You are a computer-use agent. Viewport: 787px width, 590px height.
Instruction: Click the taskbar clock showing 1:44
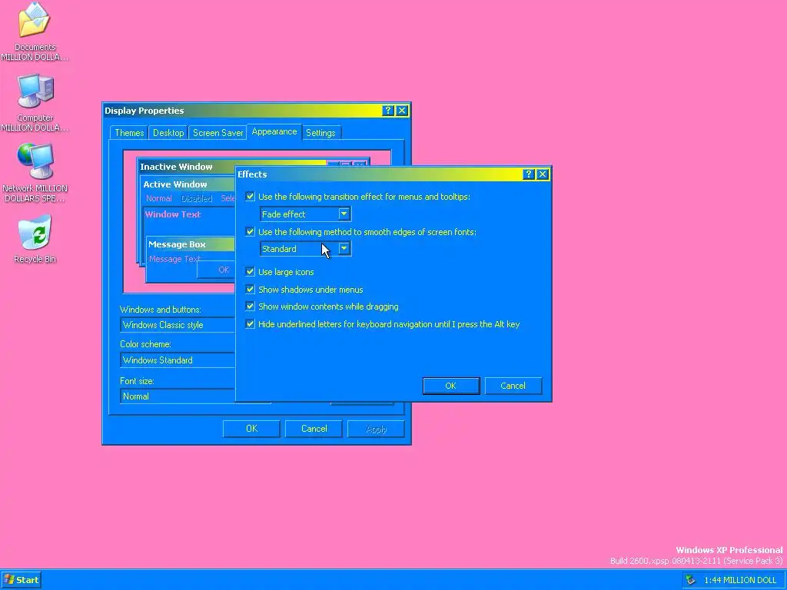[x=740, y=580]
